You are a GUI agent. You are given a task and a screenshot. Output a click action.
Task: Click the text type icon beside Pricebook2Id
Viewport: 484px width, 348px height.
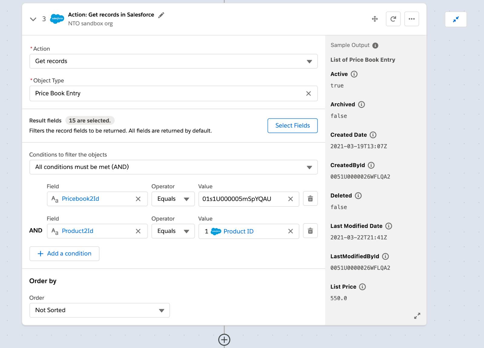point(55,199)
